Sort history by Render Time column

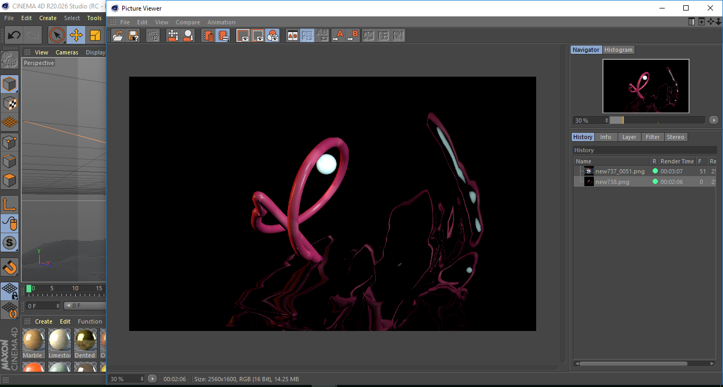pyautogui.click(x=677, y=161)
